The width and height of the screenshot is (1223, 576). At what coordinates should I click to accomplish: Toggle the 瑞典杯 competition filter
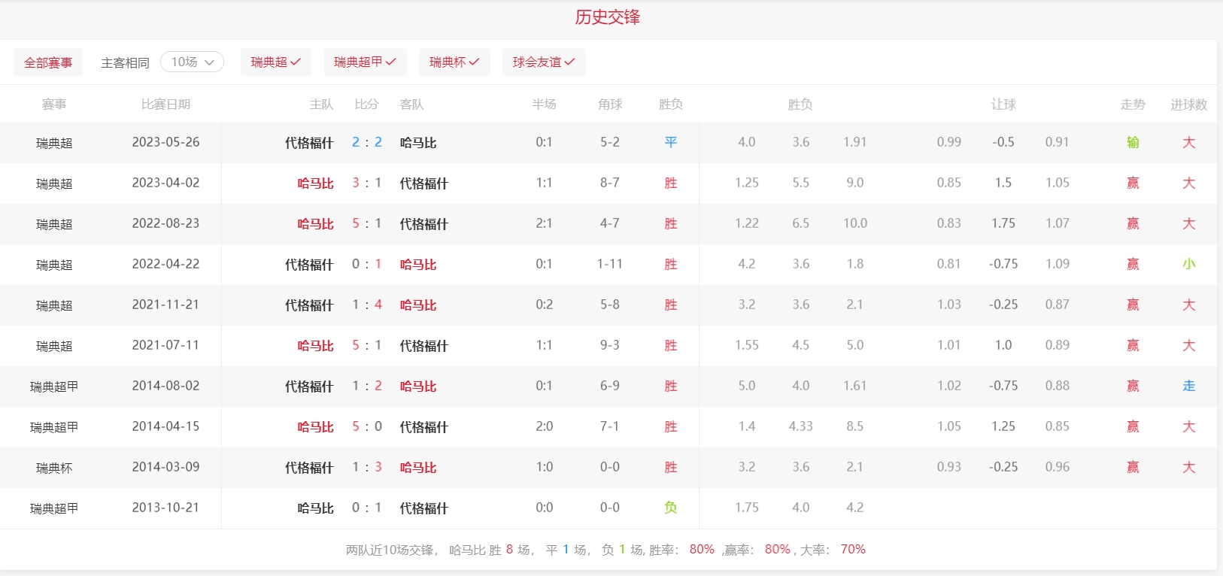coord(454,62)
